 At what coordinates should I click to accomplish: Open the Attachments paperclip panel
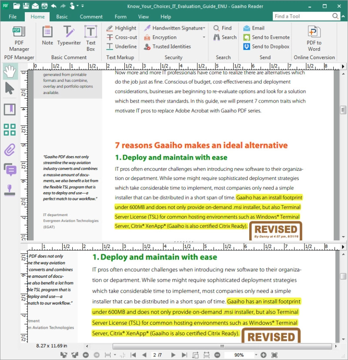tap(10, 150)
